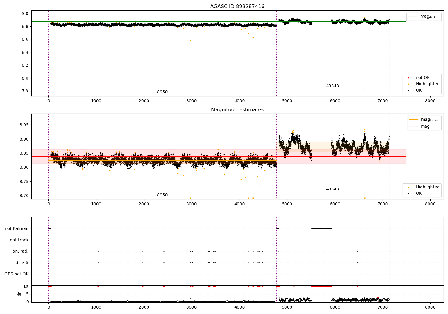448x314 pixels.
Task: Click the long 'not Kalman' marker segment
Action: pyautogui.click(x=321, y=228)
